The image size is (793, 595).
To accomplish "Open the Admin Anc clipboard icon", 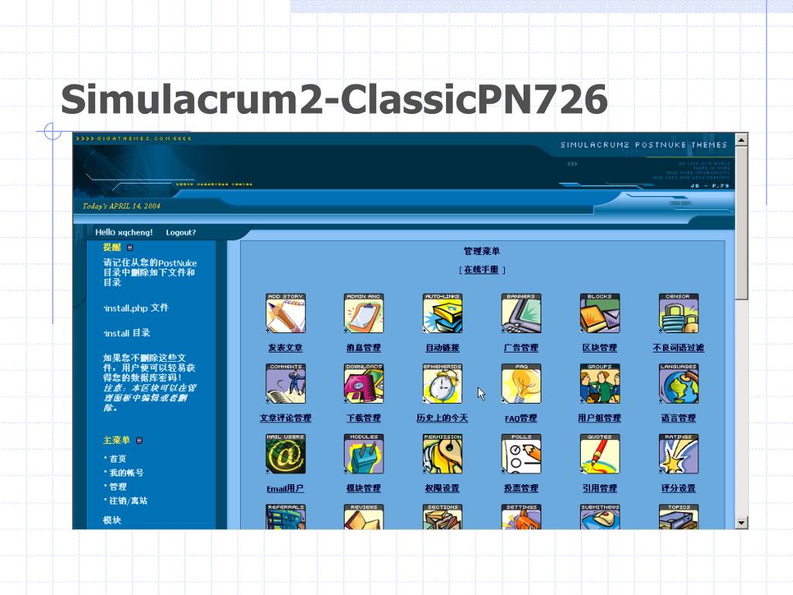I will pos(364,313).
